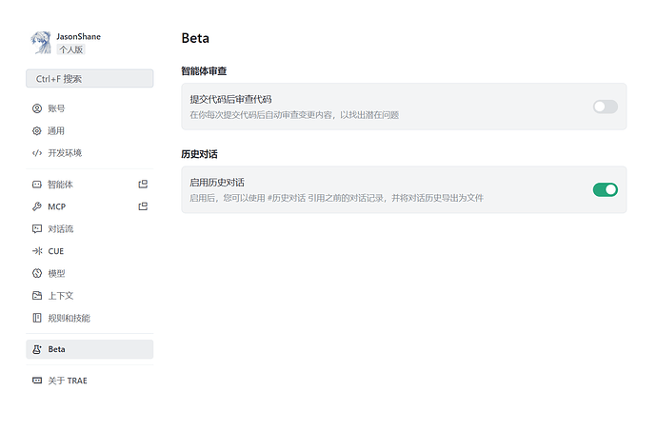Image resolution: width=657 pixels, height=430 pixels.
Task: Click the JasonShane username text
Action: click(x=78, y=37)
